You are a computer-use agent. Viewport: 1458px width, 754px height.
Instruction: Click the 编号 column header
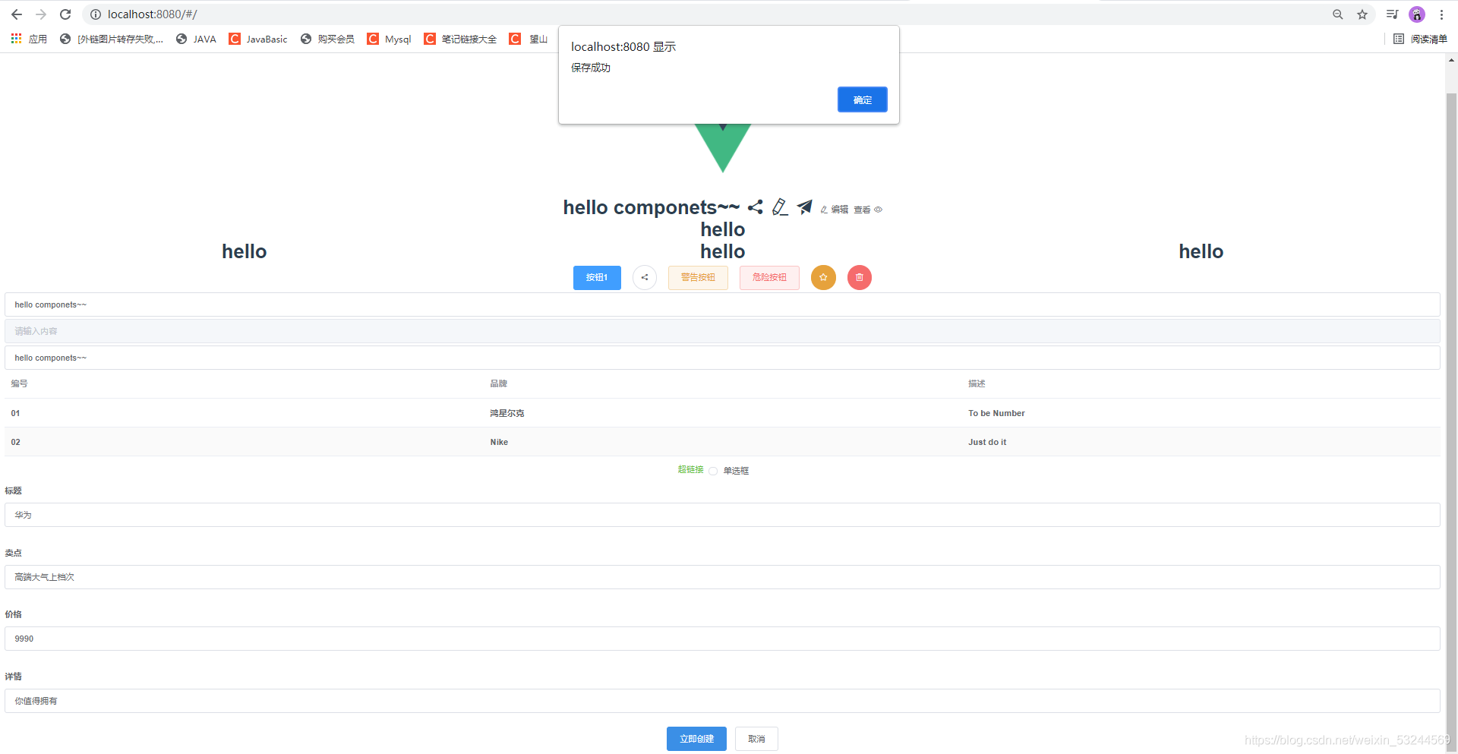[19, 384]
